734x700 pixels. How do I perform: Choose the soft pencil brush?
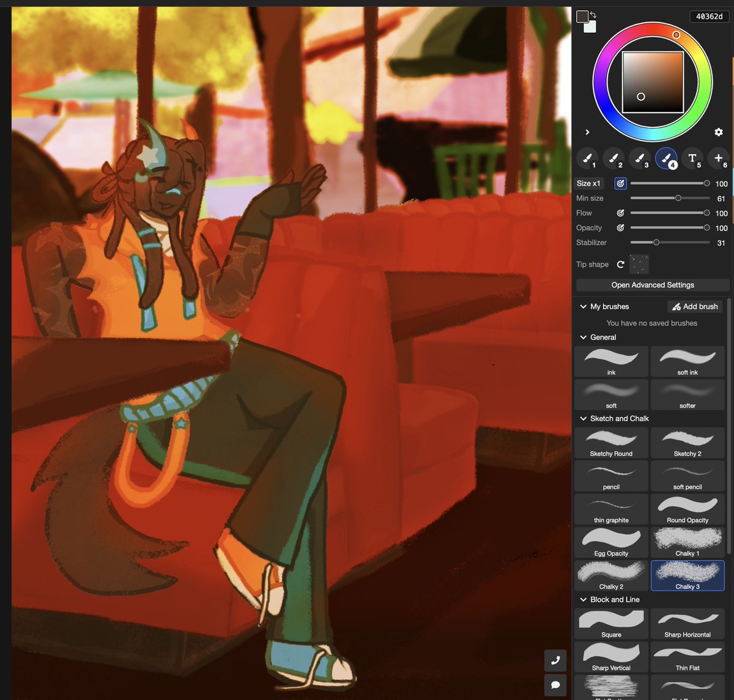click(x=688, y=476)
